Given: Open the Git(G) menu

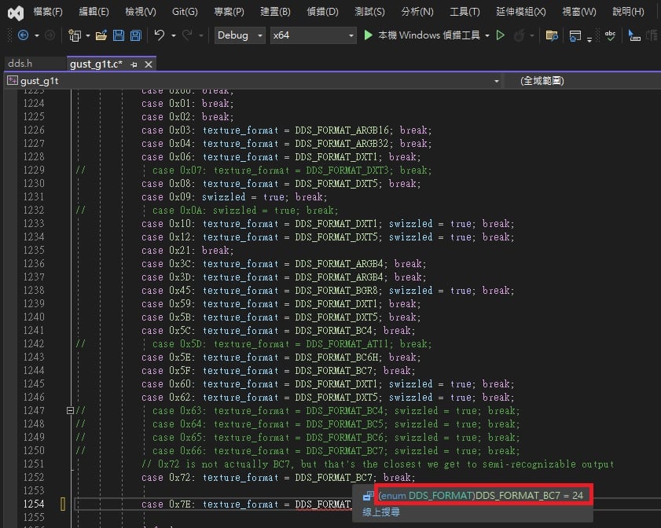Looking at the screenshot, I should (185, 12).
